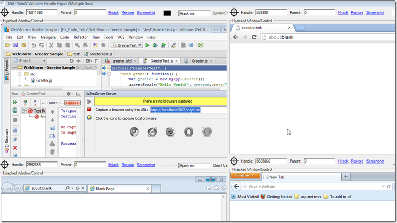Capture the local Firefox browser icon
Image resolution: width=397 pixels, height=223 pixels.
171,131
